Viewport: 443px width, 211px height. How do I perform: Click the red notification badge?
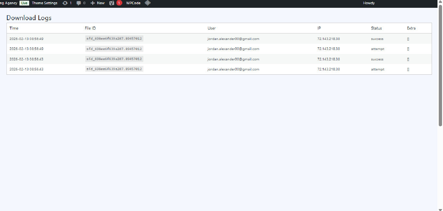click(x=119, y=3)
